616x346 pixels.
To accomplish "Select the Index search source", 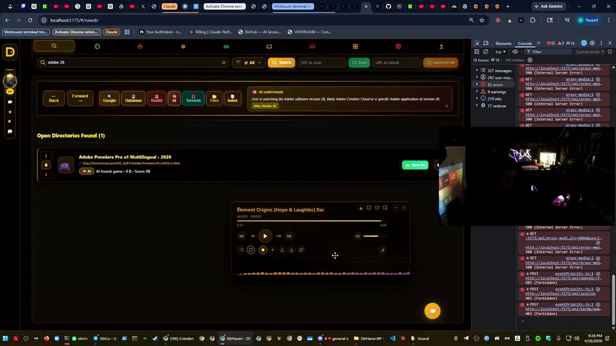I will coord(232,98).
